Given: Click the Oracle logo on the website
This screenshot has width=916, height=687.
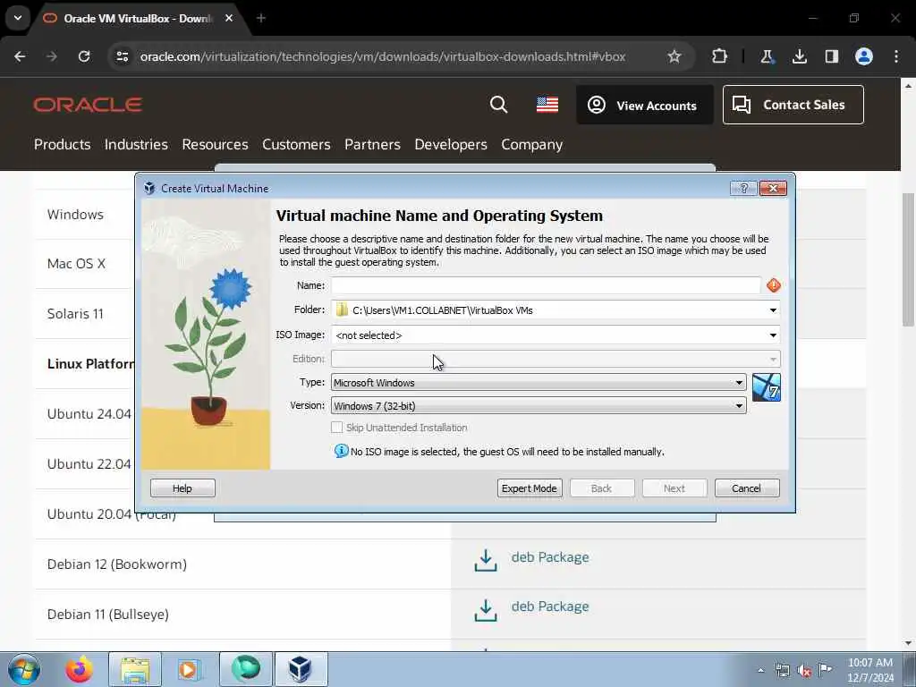Looking at the screenshot, I should [x=88, y=105].
